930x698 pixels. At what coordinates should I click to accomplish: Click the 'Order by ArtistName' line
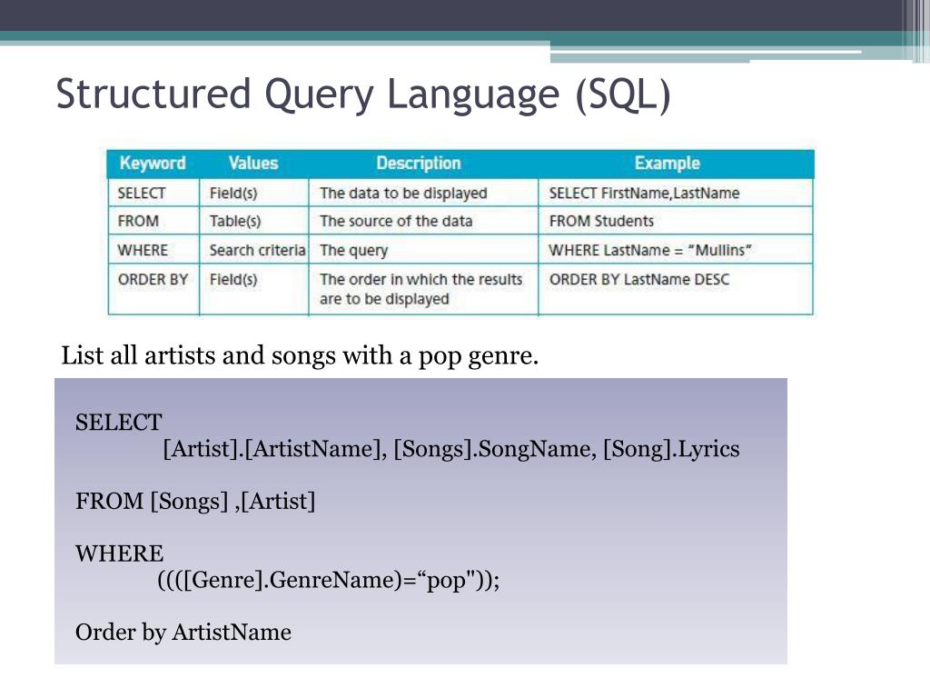(183, 633)
